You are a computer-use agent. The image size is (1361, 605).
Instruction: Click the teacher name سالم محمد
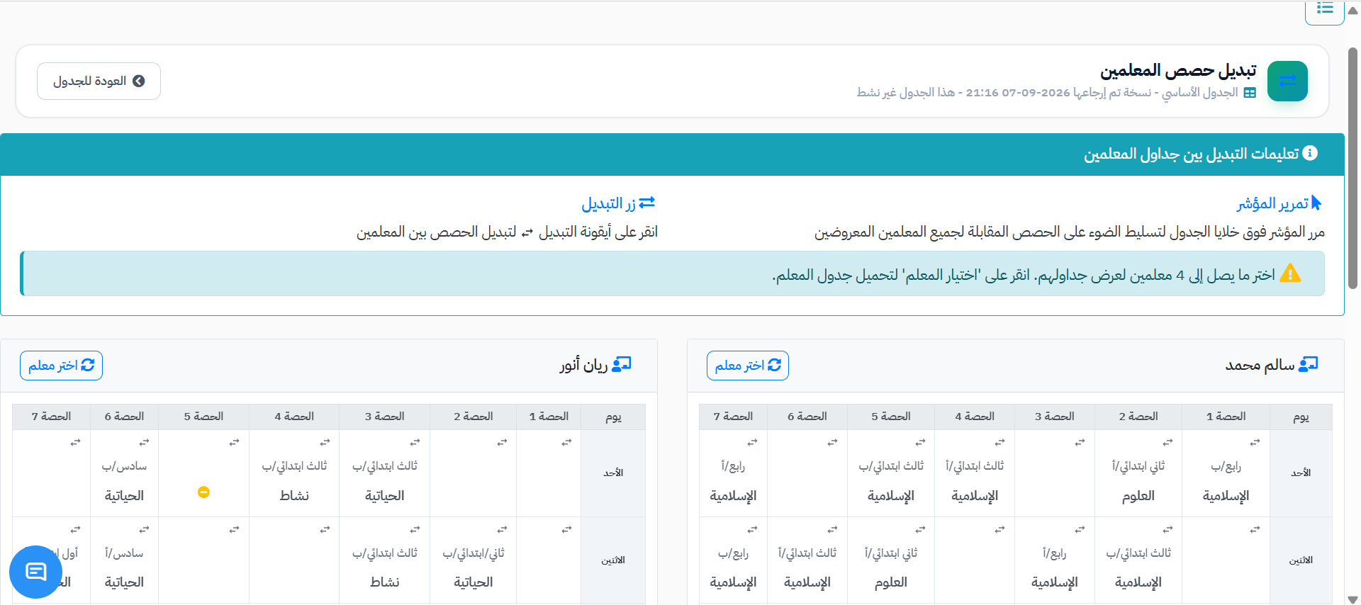1260,366
